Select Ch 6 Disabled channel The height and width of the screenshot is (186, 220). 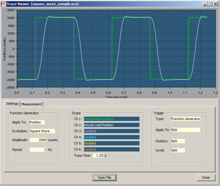(x=112, y=149)
